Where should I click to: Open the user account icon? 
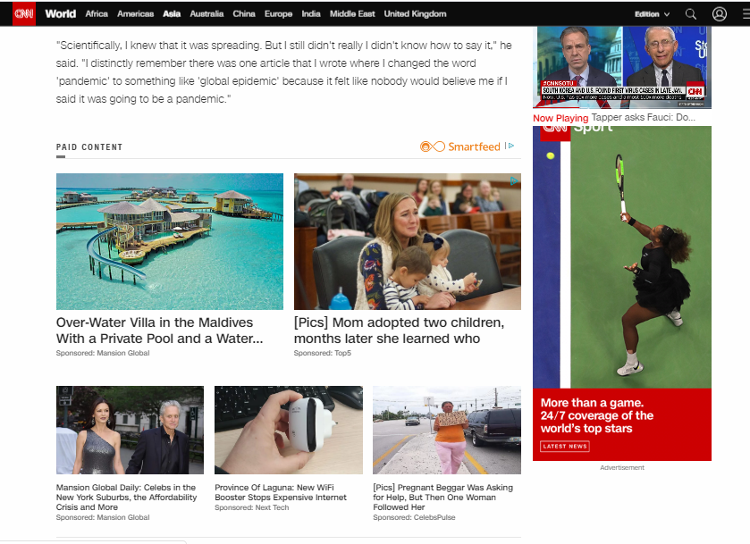720,14
